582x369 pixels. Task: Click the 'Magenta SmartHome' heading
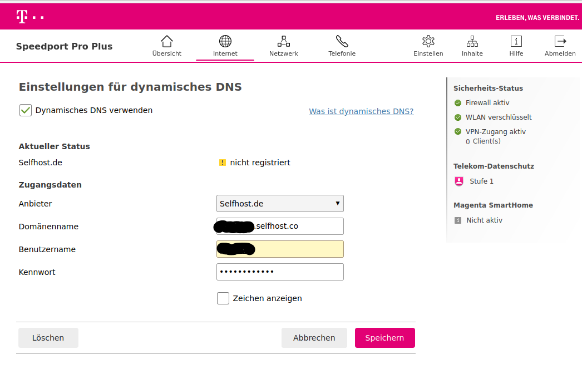coord(493,205)
